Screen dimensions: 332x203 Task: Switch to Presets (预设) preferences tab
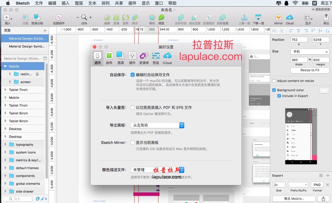click(156, 58)
